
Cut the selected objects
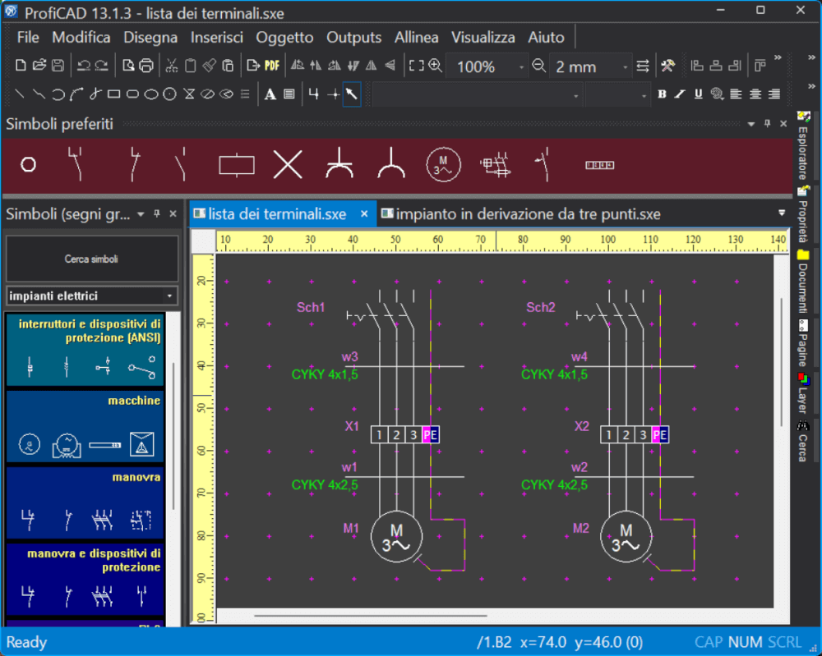[x=172, y=66]
